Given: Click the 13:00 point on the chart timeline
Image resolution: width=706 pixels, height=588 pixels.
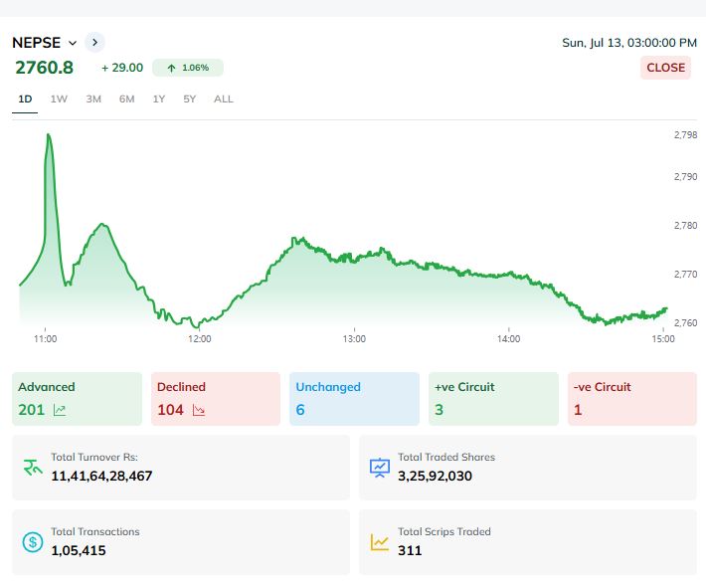Looking at the screenshot, I should coord(354,339).
